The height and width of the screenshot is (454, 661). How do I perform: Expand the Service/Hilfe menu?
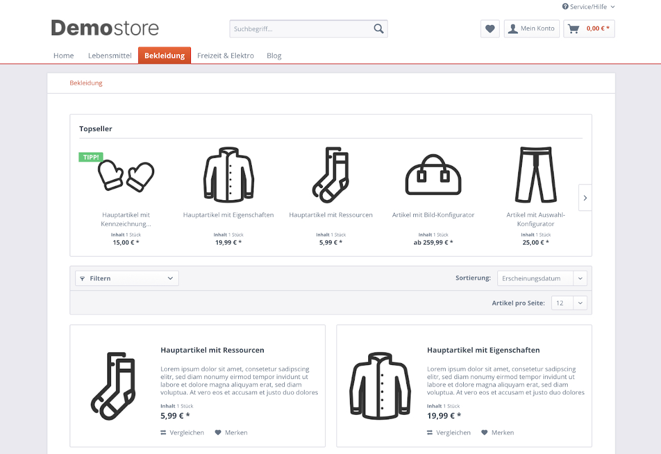pyautogui.click(x=588, y=7)
